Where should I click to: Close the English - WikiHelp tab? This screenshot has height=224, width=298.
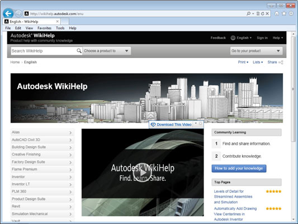coord(57,21)
